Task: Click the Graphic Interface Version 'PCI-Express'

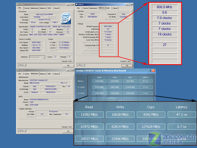Action: pos(54,111)
